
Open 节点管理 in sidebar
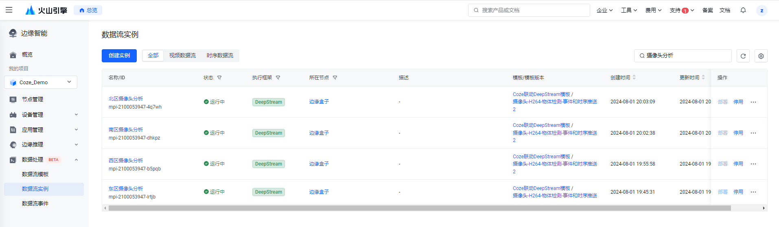(x=32, y=99)
